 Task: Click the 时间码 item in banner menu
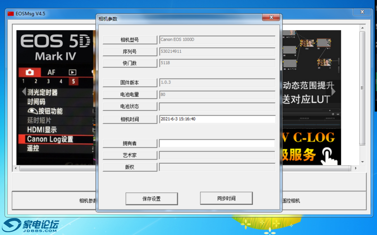[x=36, y=102]
